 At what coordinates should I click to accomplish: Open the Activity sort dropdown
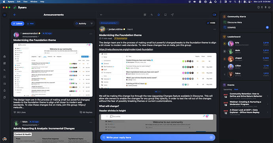[x=84, y=23]
